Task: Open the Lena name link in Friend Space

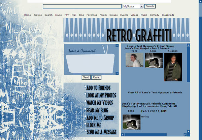Action: pos(153,51)
